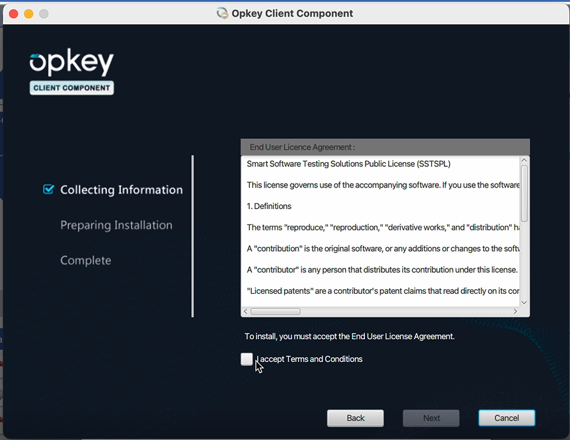The width and height of the screenshot is (570, 440).
Task: Click the disabled Next button
Action: click(x=431, y=418)
